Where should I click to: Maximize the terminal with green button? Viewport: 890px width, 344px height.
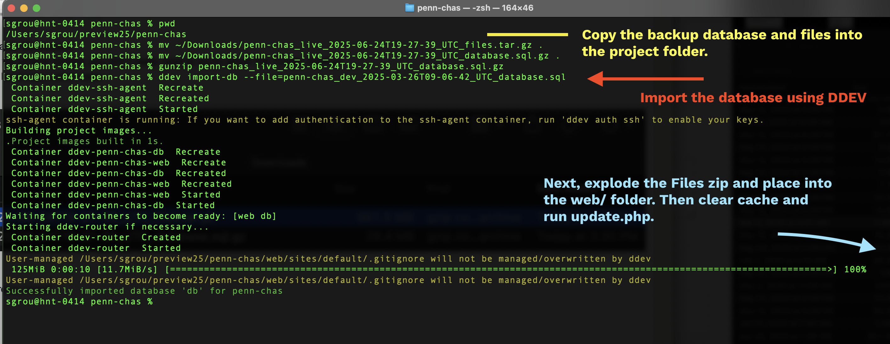click(36, 8)
